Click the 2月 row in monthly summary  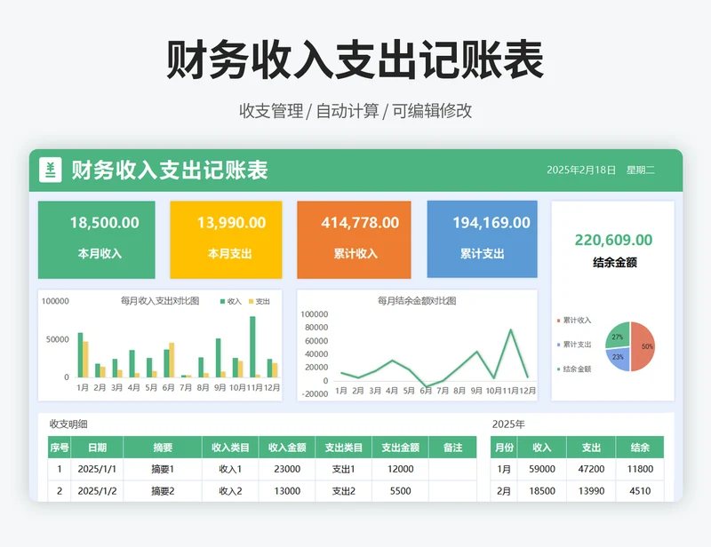pyautogui.click(x=577, y=491)
